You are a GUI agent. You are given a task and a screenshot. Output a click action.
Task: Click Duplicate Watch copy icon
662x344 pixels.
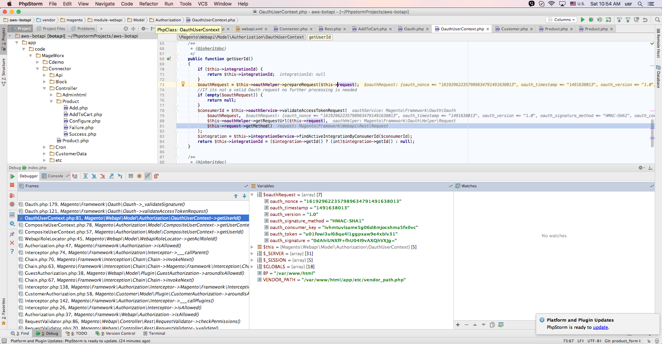click(492, 325)
